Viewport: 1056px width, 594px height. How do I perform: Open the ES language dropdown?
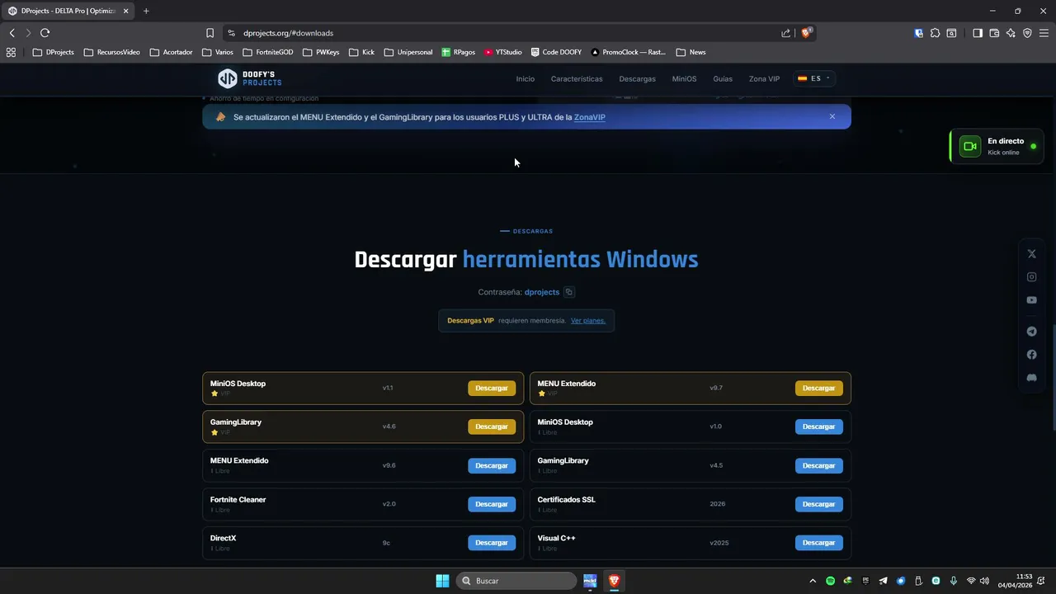(x=814, y=78)
